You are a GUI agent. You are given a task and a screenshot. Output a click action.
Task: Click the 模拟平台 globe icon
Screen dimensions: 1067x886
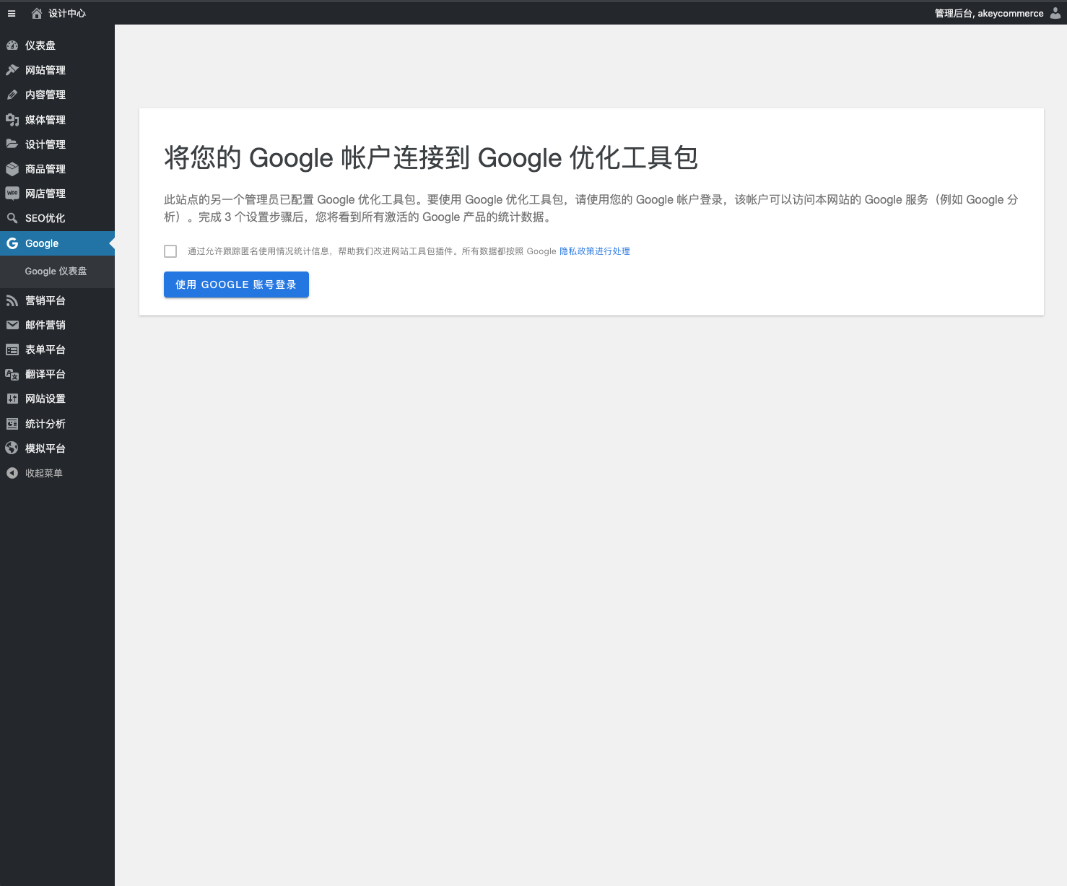tap(12, 448)
